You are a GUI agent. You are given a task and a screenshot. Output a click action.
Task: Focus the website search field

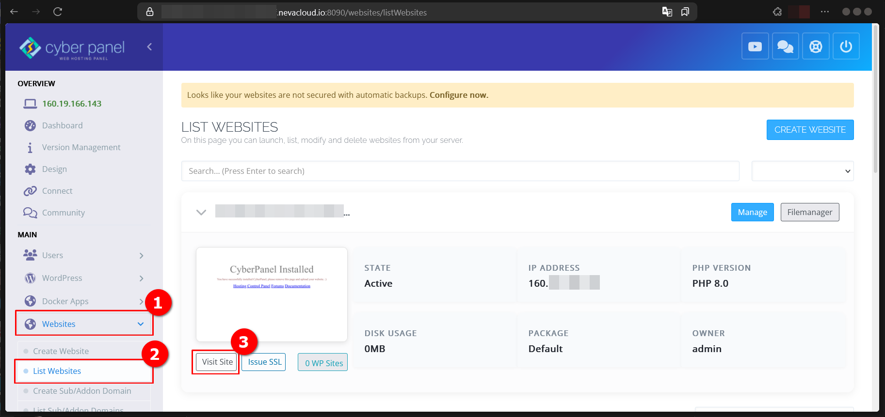coord(460,171)
